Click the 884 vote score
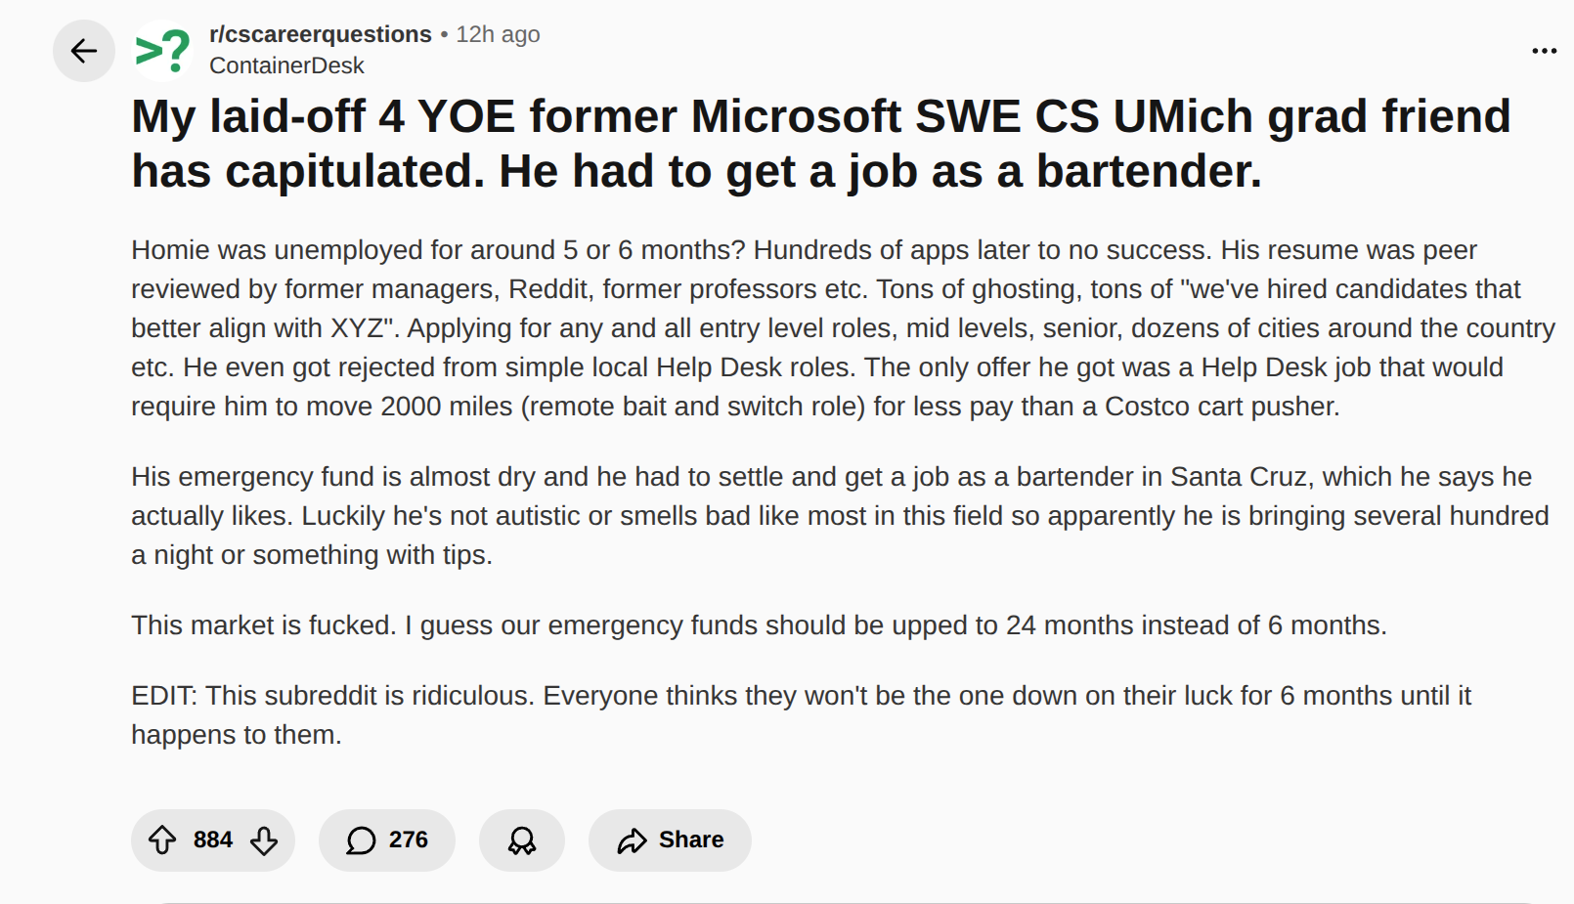This screenshot has width=1574, height=904. point(213,840)
